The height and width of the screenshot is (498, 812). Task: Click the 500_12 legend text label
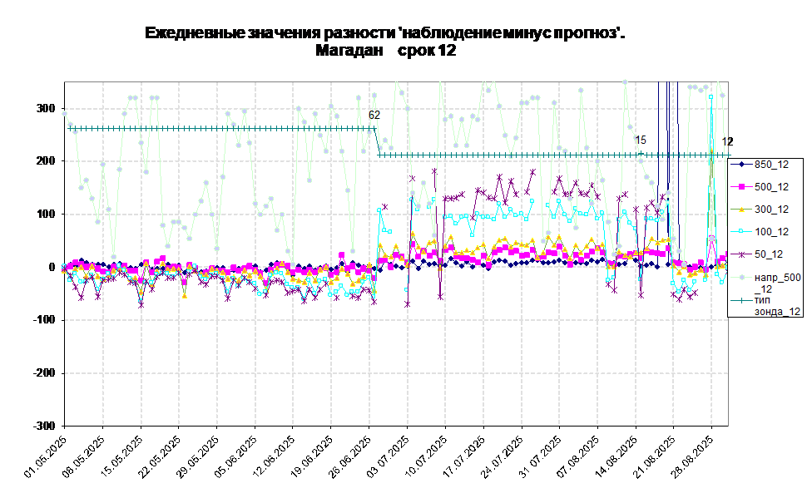[x=771, y=187]
